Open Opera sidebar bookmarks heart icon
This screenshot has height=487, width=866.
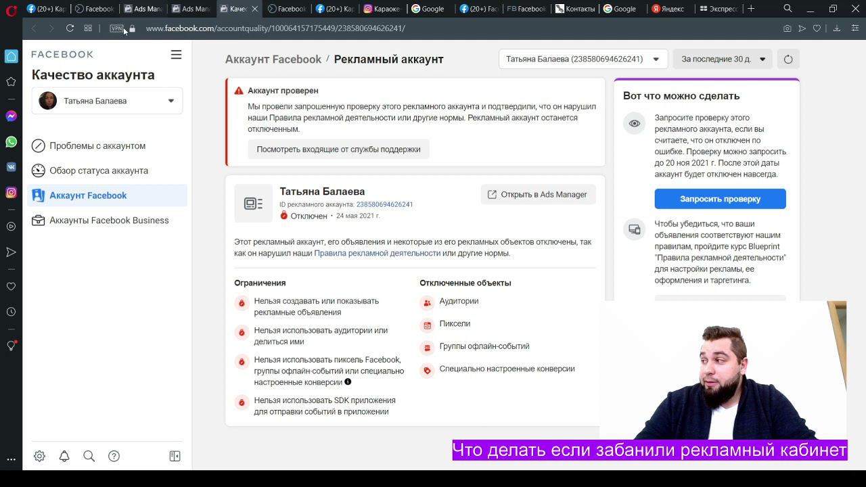[x=11, y=286]
